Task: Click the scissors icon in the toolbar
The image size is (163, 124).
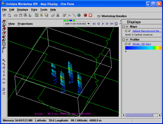Action: point(58,15)
